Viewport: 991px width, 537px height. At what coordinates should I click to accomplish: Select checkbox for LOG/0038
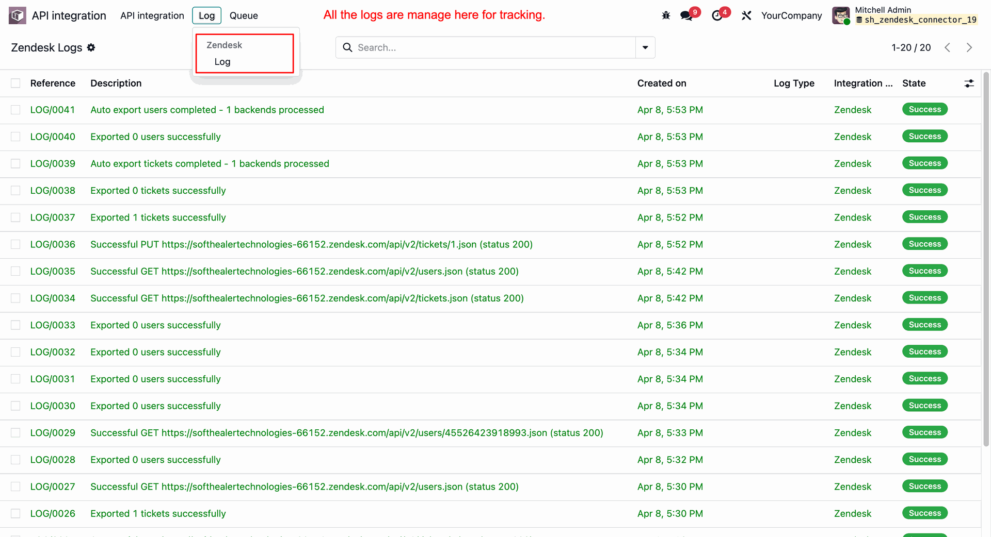(x=15, y=191)
